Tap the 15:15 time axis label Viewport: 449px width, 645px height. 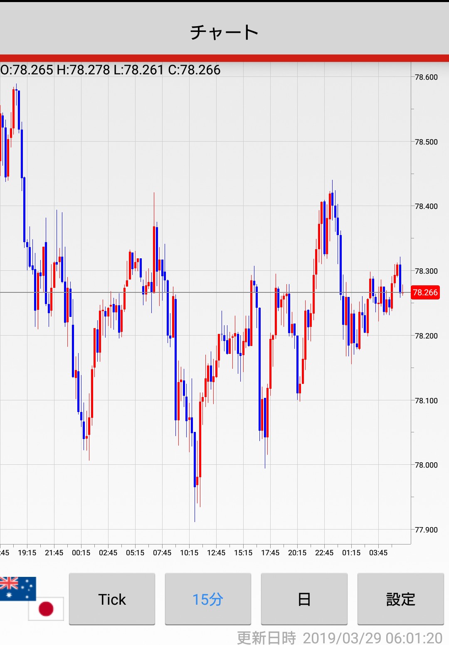tap(243, 553)
